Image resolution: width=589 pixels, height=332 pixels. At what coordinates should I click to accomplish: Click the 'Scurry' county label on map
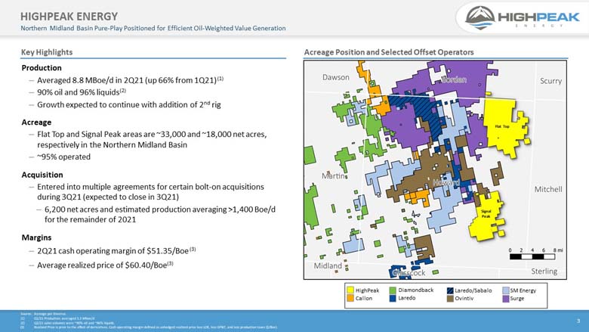click(550, 81)
